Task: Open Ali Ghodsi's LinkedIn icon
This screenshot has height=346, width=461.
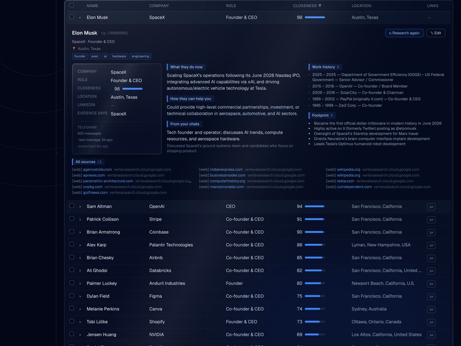Action: click(x=431, y=271)
